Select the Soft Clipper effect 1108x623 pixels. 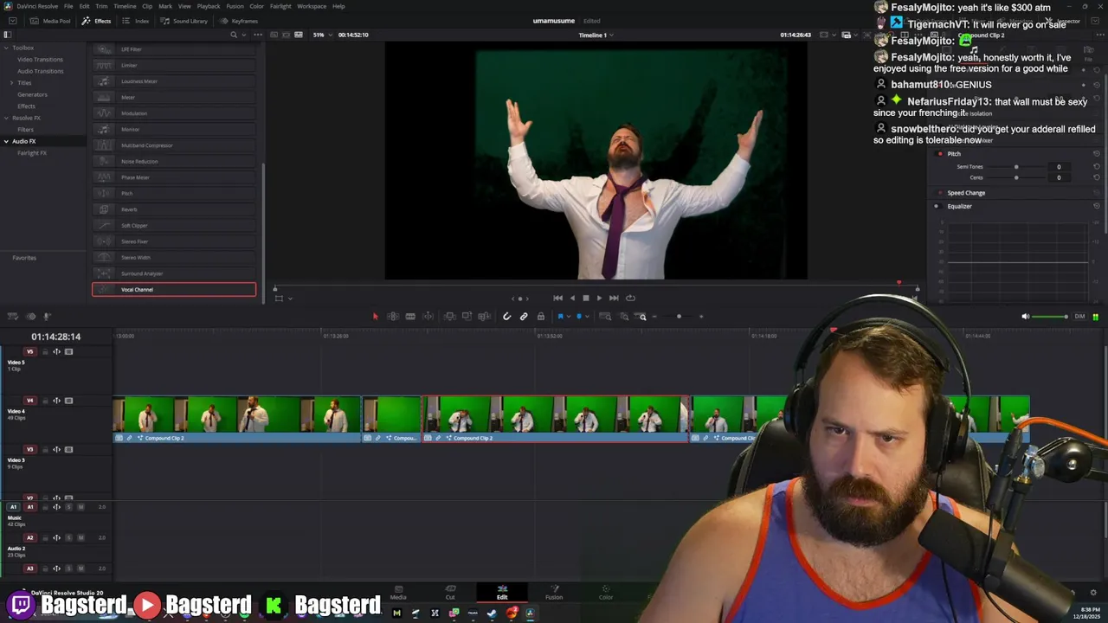pyautogui.click(x=174, y=226)
